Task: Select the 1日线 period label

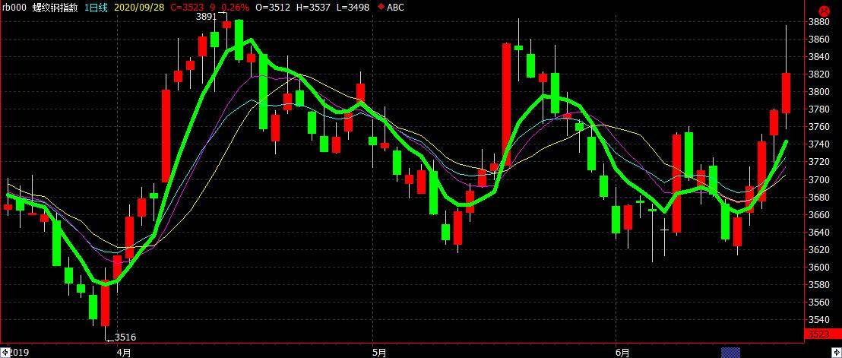Action: 96,7
